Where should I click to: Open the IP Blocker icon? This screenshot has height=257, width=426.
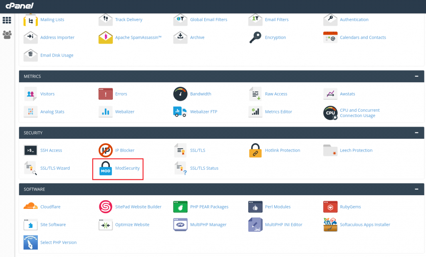click(x=105, y=150)
